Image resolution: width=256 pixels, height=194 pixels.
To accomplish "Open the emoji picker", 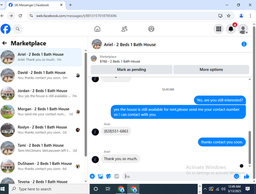I will [x=237, y=176].
